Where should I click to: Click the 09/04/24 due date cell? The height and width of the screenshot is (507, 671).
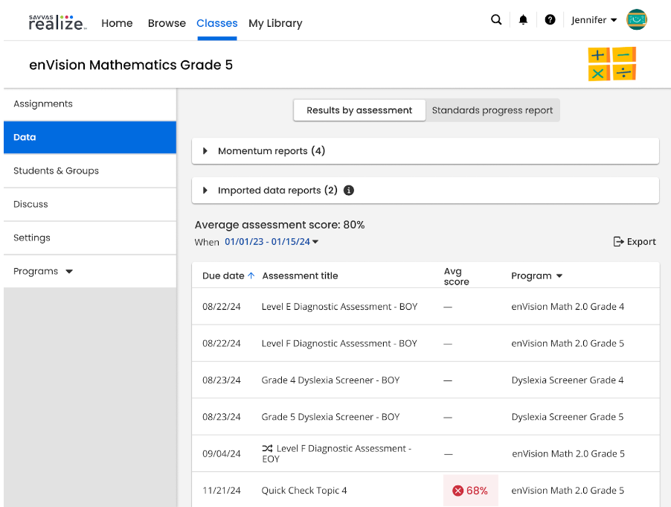221,454
